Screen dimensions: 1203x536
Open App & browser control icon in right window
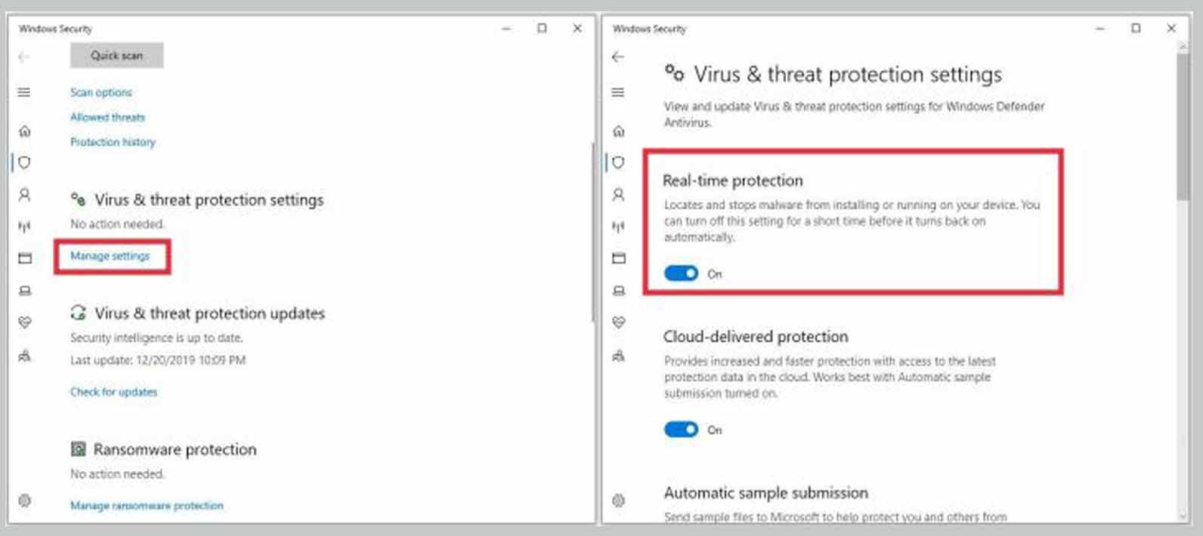tap(619, 258)
